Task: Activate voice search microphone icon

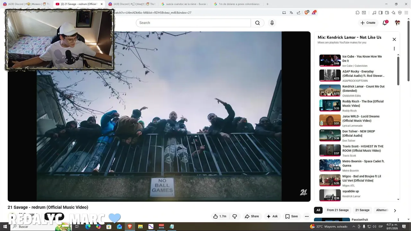Action: [x=272, y=23]
